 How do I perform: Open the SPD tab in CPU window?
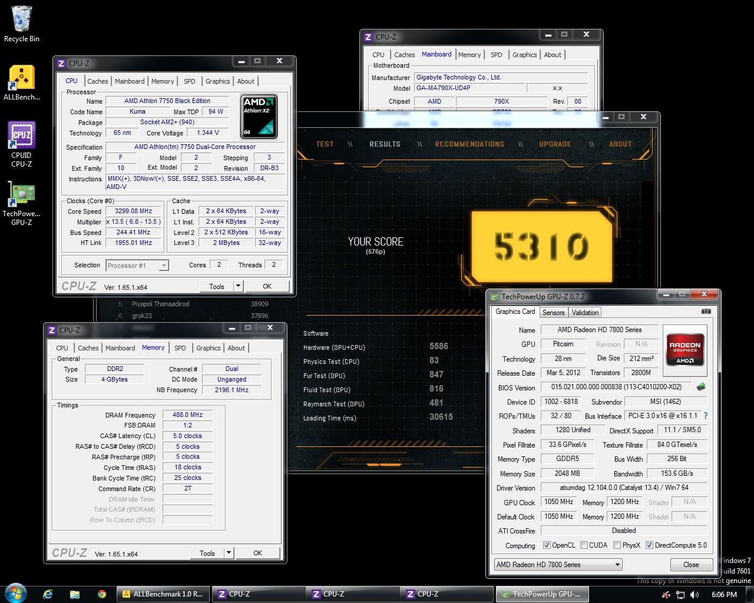pyautogui.click(x=190, y=81)
